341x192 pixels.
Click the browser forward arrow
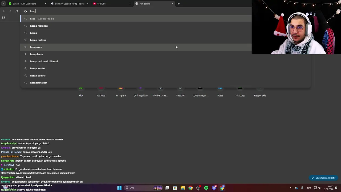coord(10,11)
